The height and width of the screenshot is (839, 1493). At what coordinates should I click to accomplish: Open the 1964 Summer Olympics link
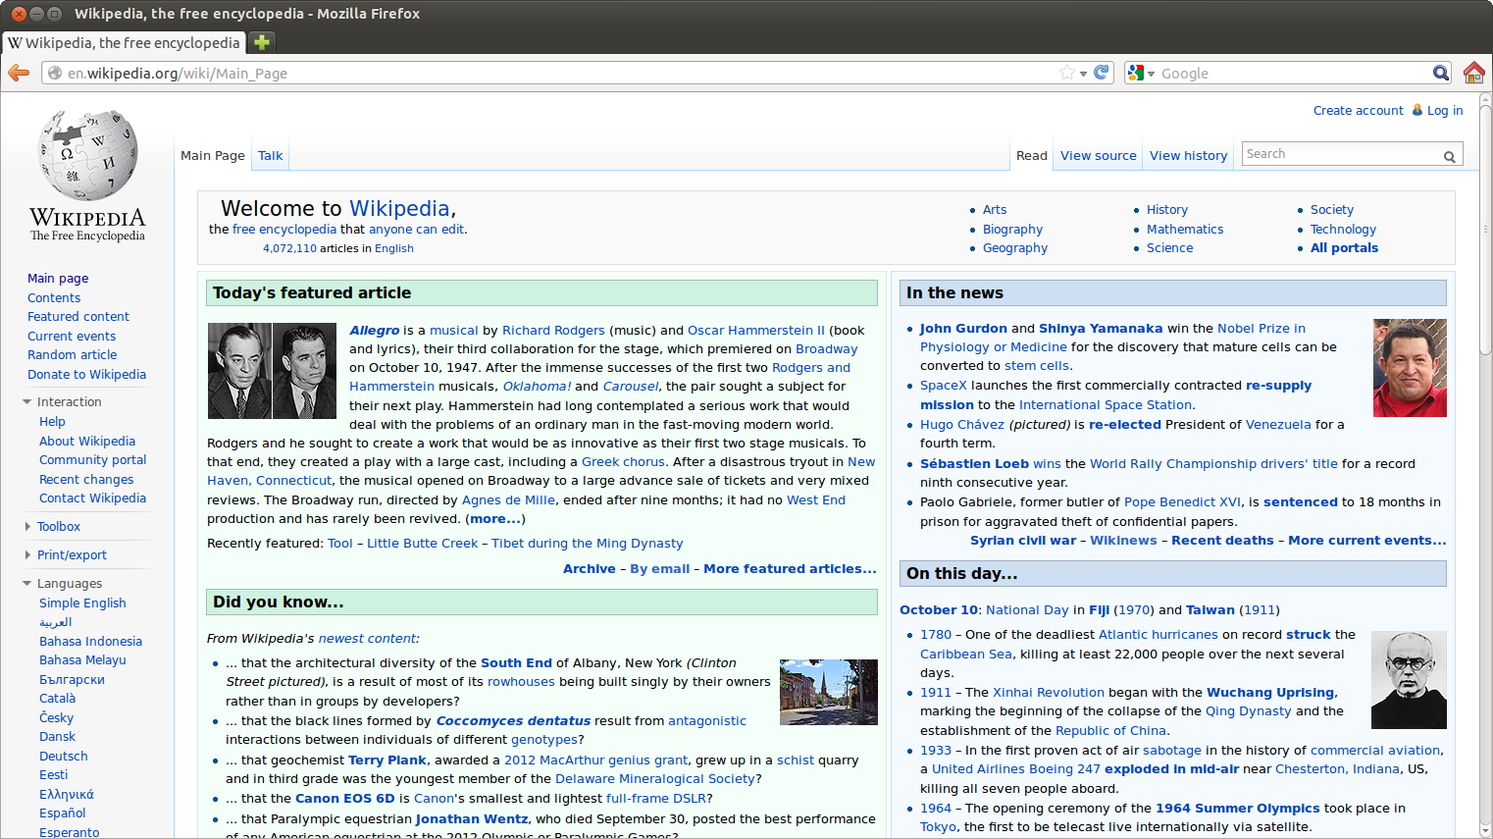[x=1238, y=809]
